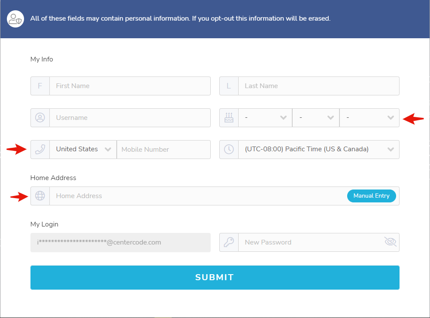This screenshot has height=318, width=430.
Task: Click the privacy shield user icon in banner
Action: point(15,19)
